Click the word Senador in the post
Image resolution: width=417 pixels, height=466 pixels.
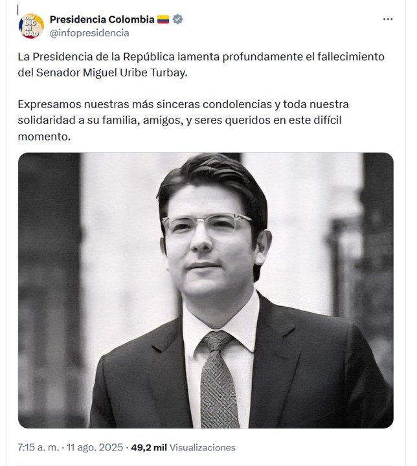tap(58, 72)
